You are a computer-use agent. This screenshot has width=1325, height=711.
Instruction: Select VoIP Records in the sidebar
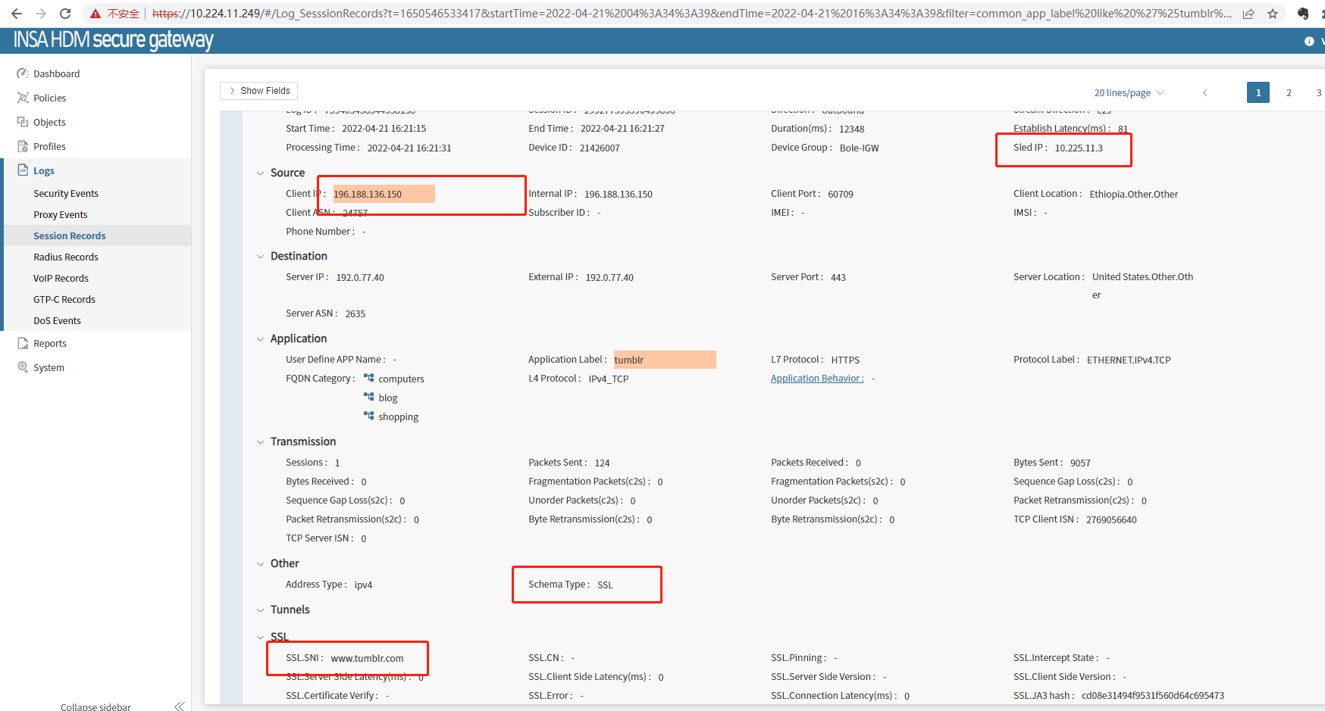(x=61, y=279)
